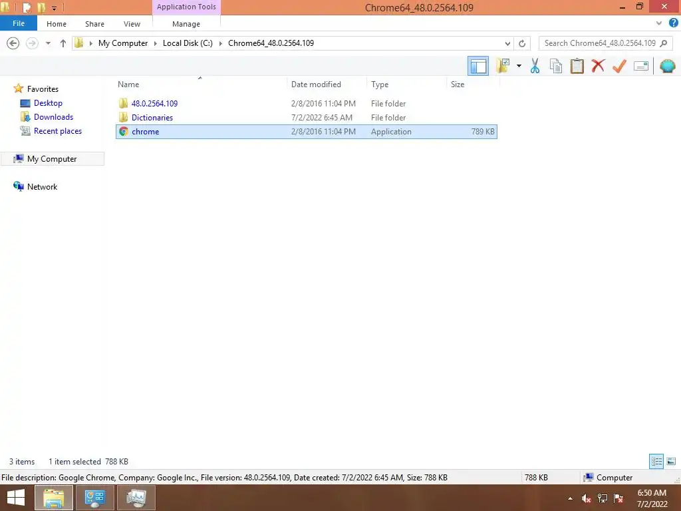Delete the file using red X icon
The image size is (681, 511).
[x=598, y=66]
